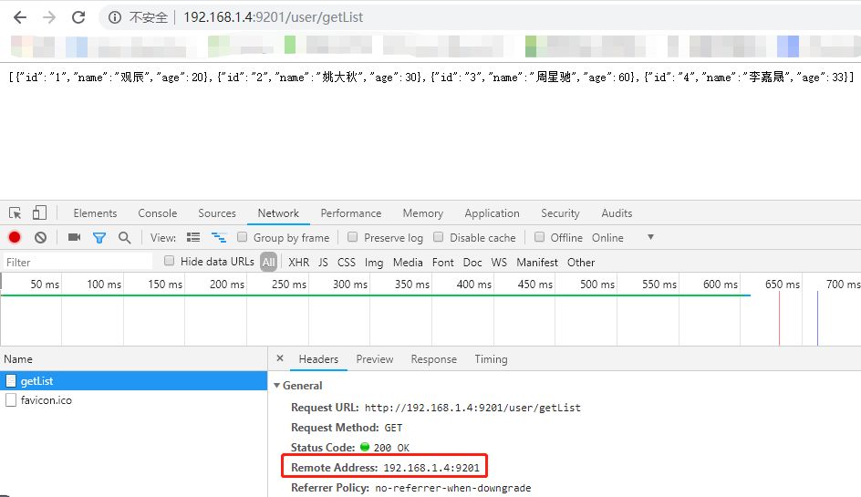861x497 pixels.
Task: Toggle the device toolbar icon
Action: point(39,213)
